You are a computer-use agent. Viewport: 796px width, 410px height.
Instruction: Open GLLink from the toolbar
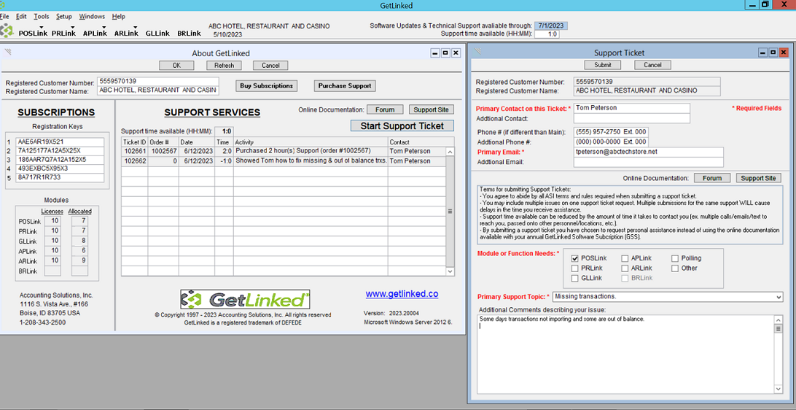click(x=157, y=33)
